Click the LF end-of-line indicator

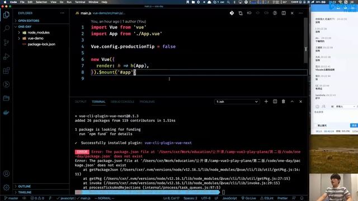pos(216,198)
